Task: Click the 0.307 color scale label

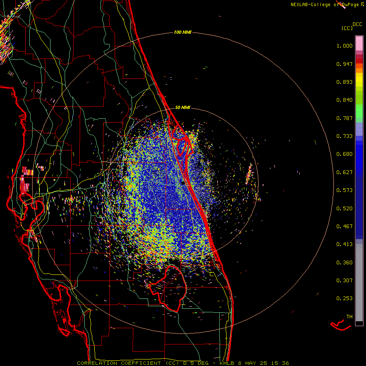Action: (x=344, y=281)
